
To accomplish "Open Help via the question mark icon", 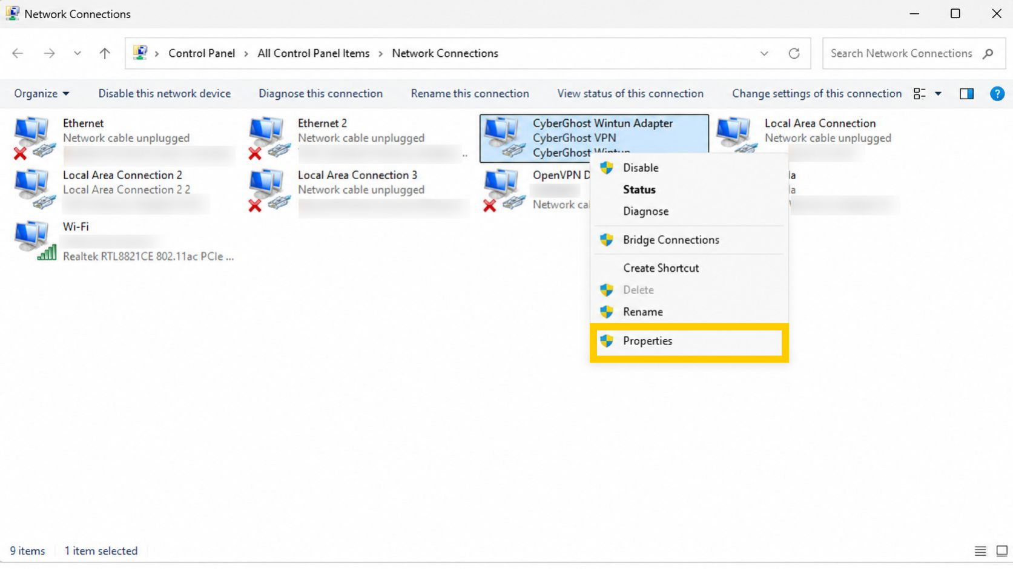I will pos(997,94).
